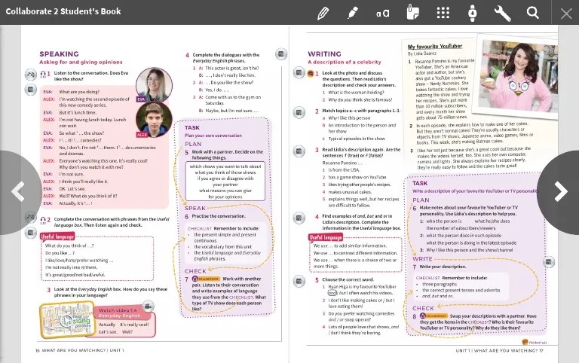Click the slang word cloud thumbnail
The width and height of the screenshot is (579, 363).
[x=67, y=320]
